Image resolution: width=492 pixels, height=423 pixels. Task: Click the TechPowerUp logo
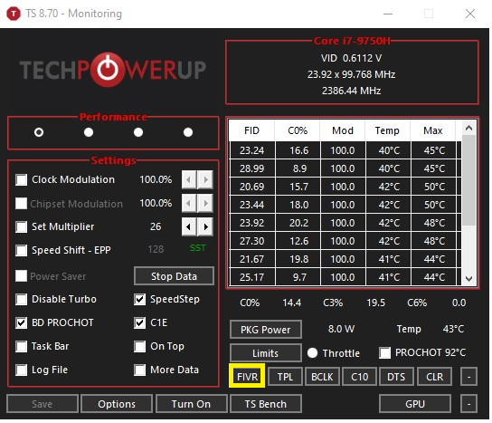pos(113,70)
